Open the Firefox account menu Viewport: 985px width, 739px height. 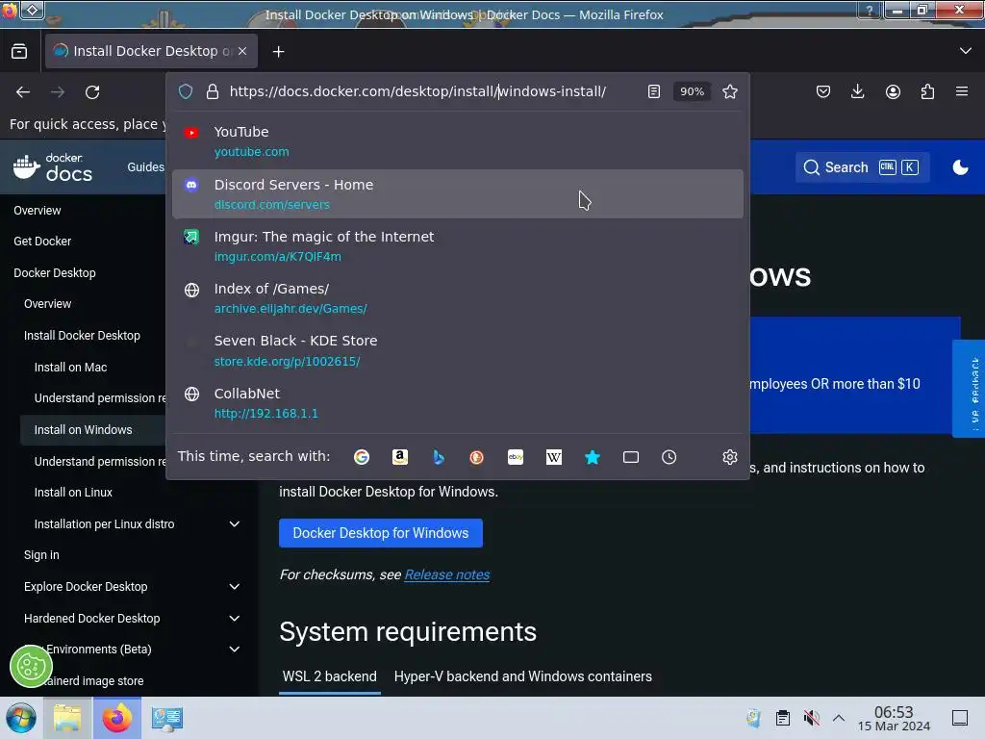point(893,91)
